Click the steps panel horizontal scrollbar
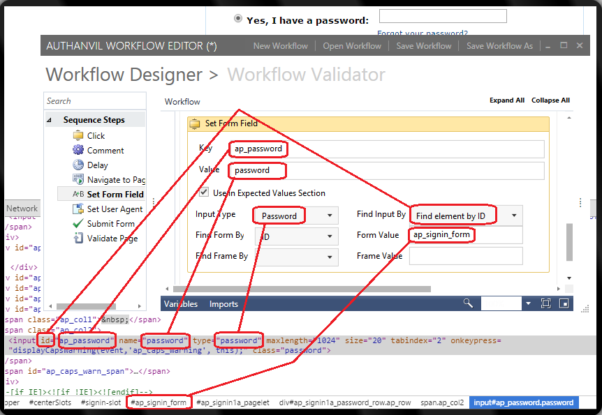Image resolution: width=602 pixels, height=415 pixels. click(x=86, y=306)
